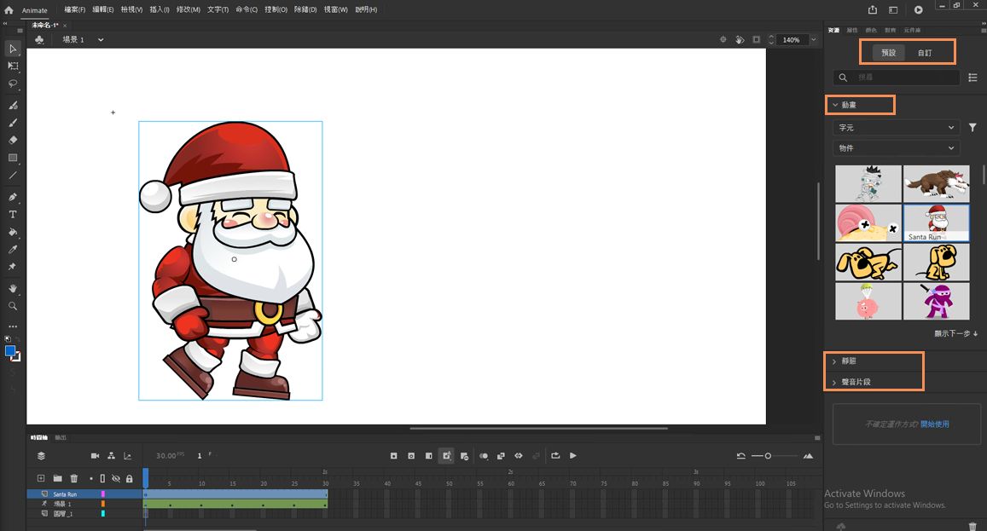Activate the Hand tool
Screen dimensions: 987x531
(x=13, y=288)
